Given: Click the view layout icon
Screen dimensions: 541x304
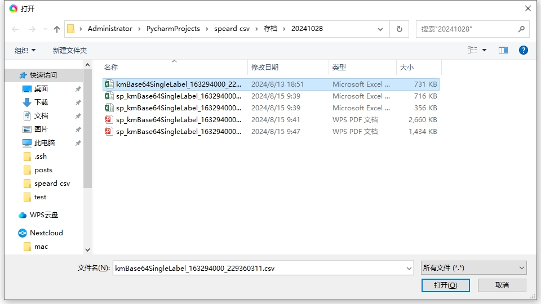Looking at the screenshot, I should [x=472, y=50].
